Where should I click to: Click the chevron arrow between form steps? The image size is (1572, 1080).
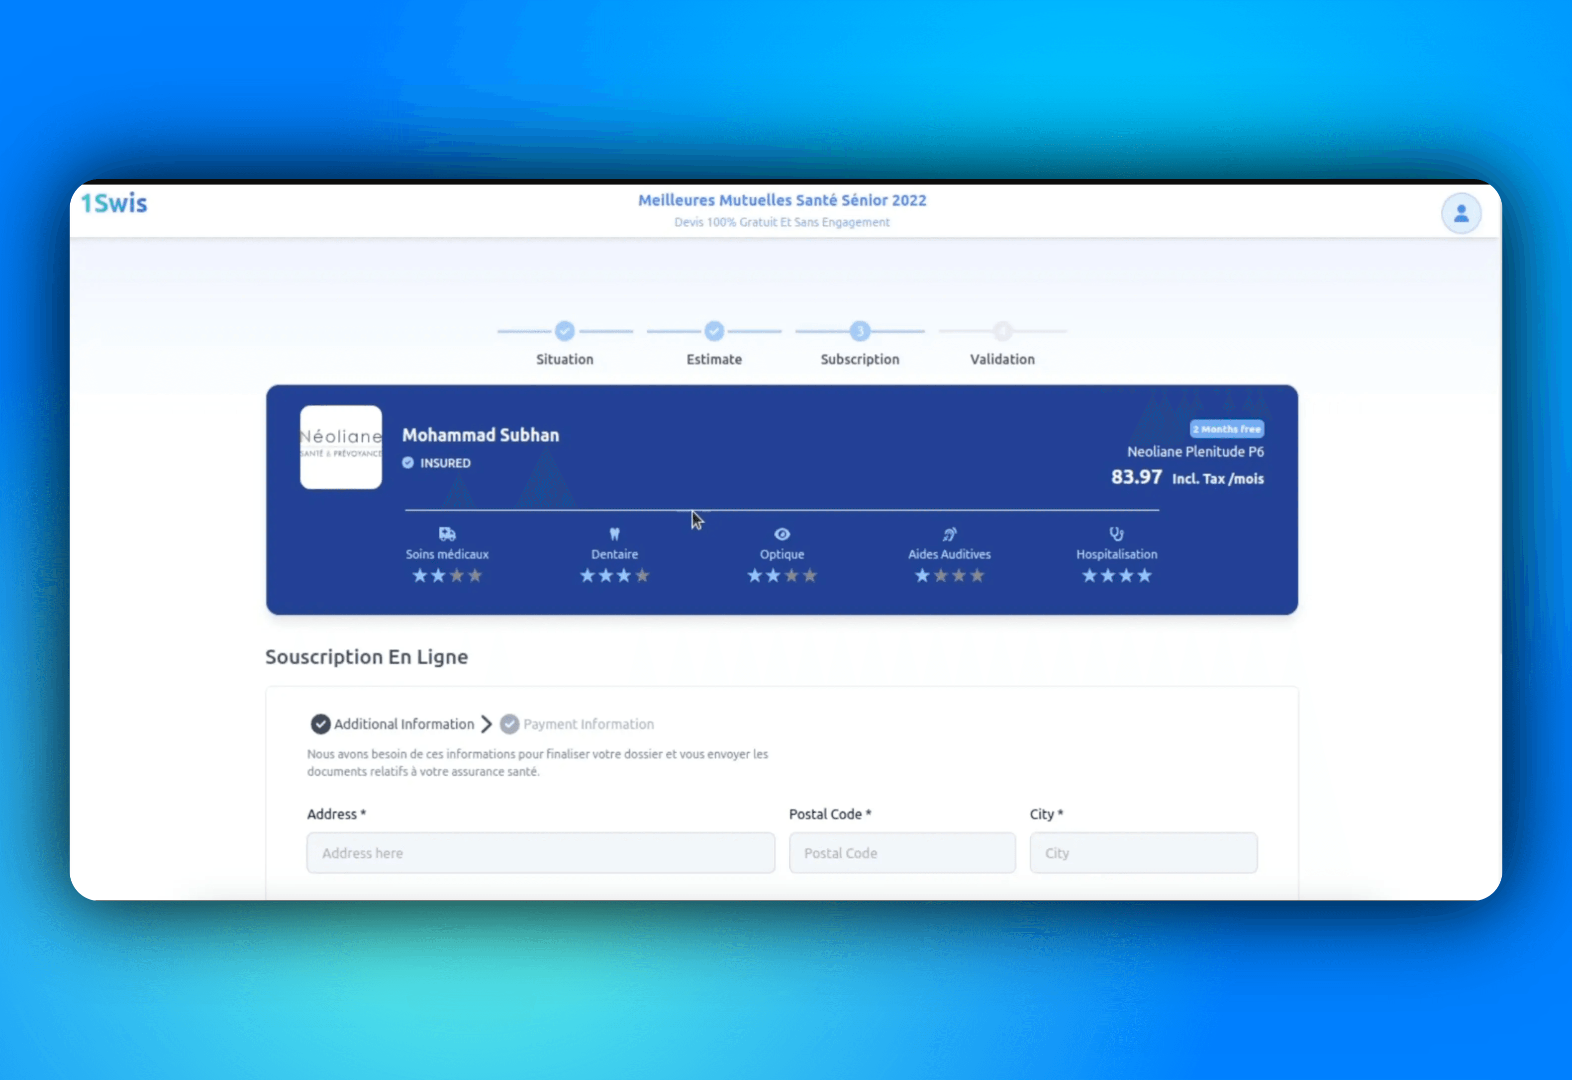(486, 724)
